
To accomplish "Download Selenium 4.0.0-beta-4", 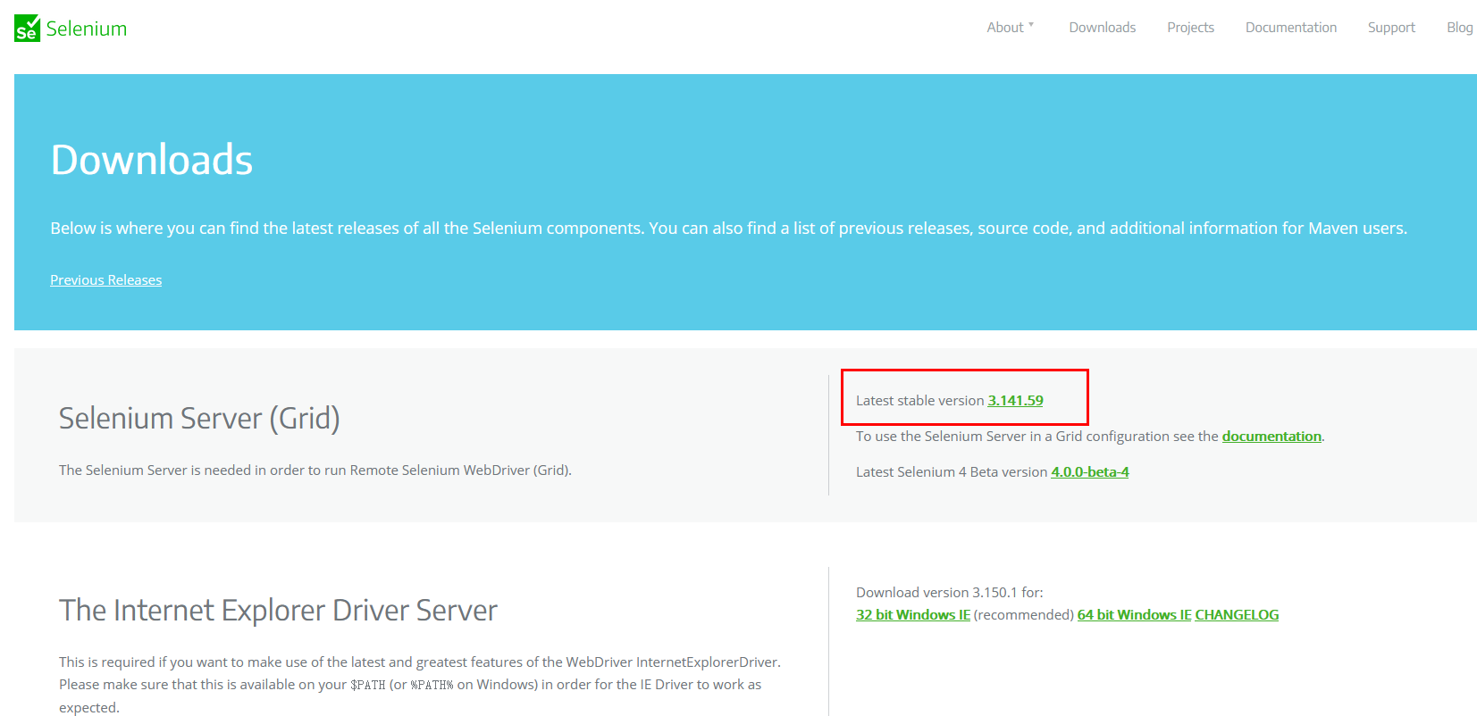I will point(1089,471).
